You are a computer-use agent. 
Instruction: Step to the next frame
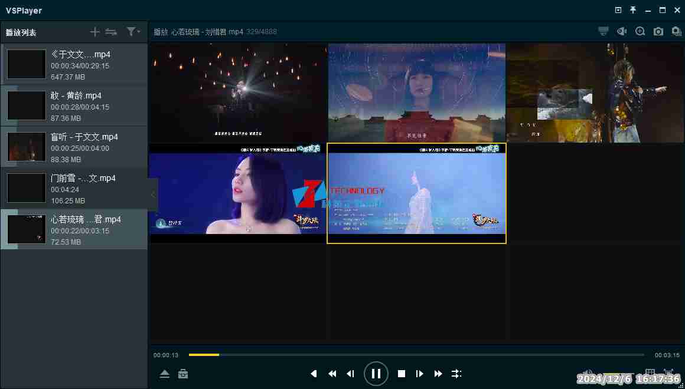(420, 374)
